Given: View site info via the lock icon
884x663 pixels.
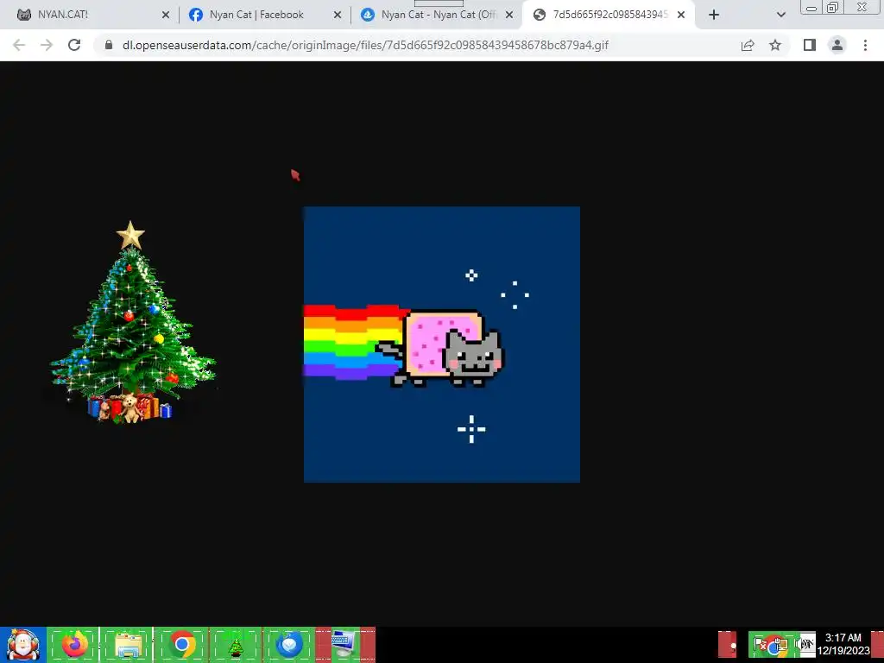Looking at the screenshot, I should 109,45.
